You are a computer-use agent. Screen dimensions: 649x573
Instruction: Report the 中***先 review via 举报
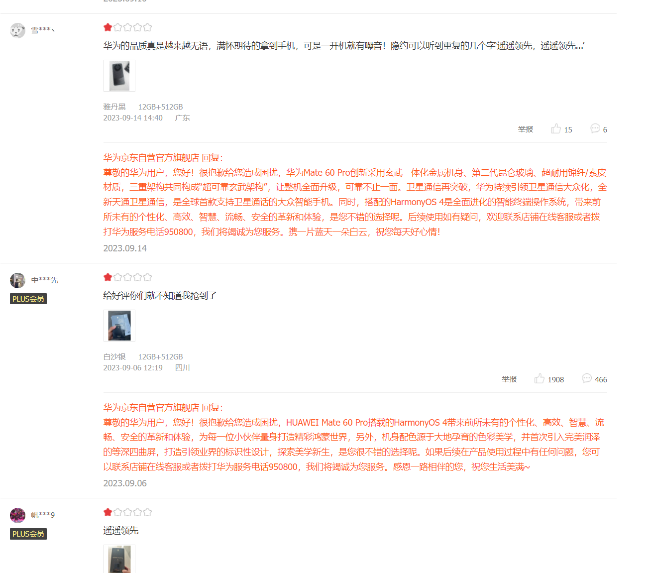509,379
